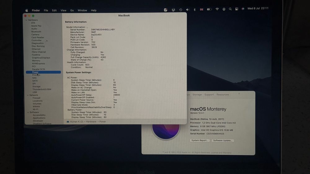Select Bluetooth in the hardware sidebar
Viewport: 310px width, 174px height.
(36, 32)
